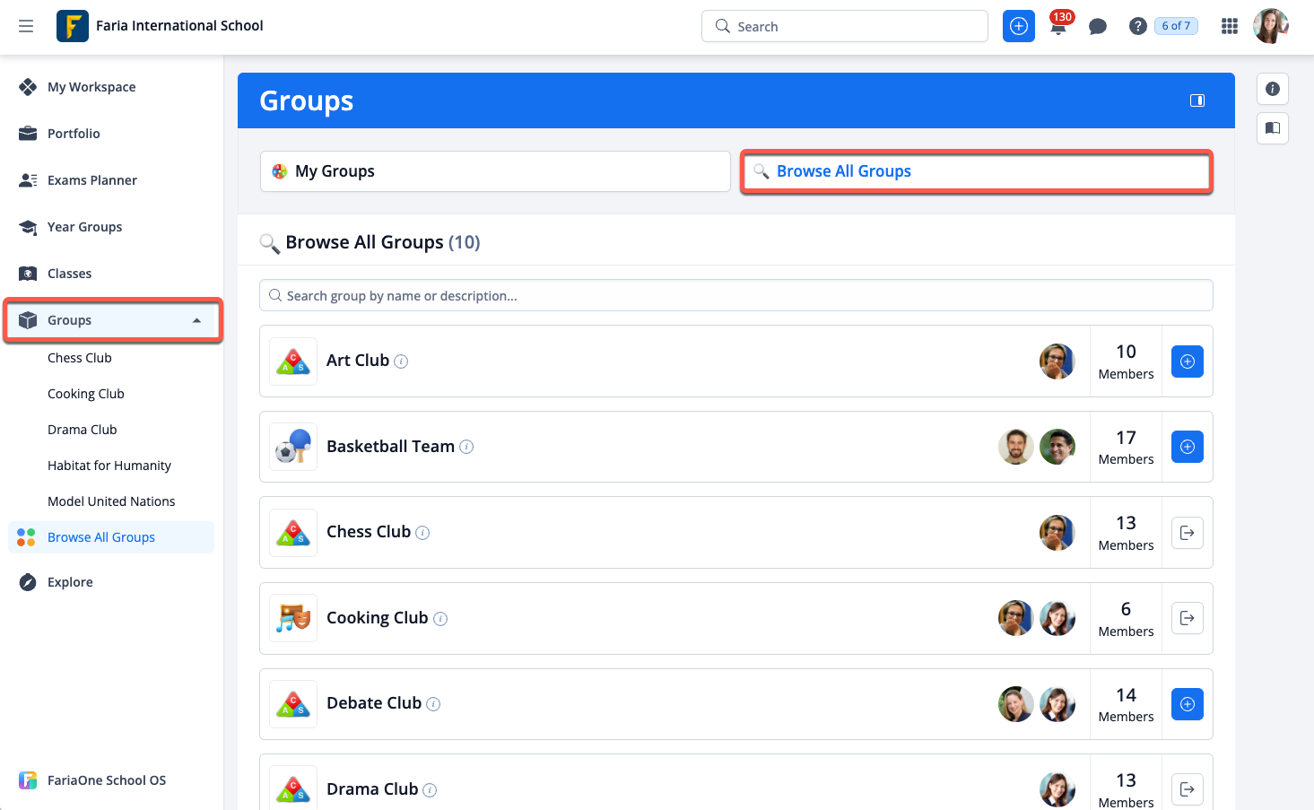Open the book guide icon on right

tap(1272, 128)
